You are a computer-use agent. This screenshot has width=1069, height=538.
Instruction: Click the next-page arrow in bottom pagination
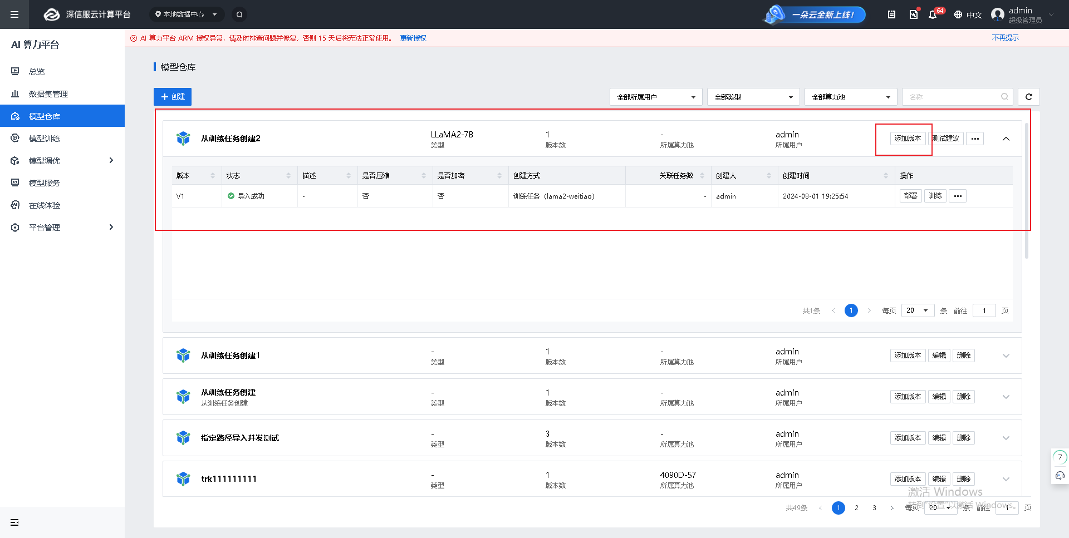tap(892, 508)
